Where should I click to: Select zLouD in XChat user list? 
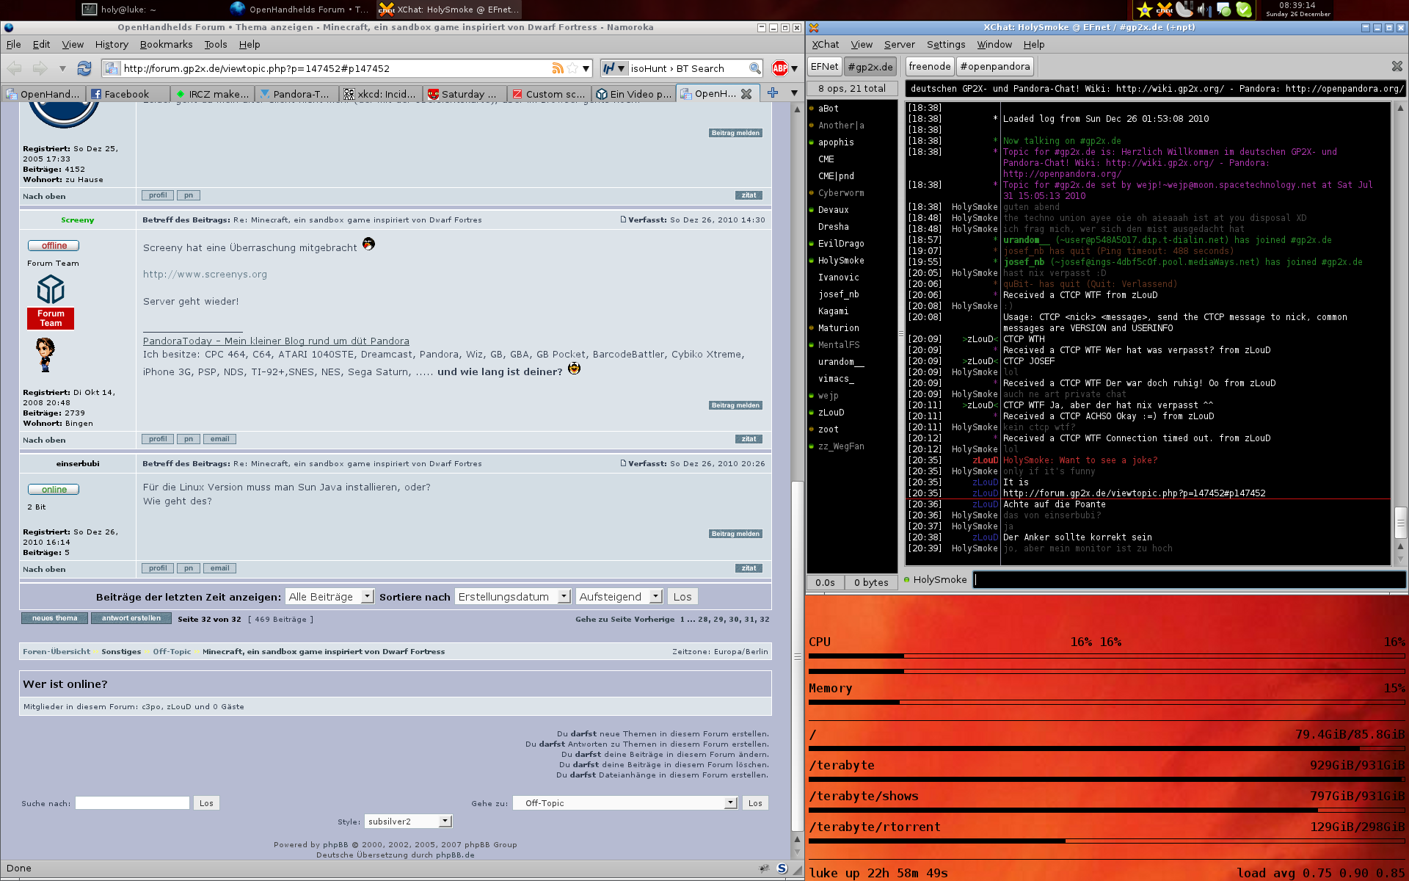(831, 413)
